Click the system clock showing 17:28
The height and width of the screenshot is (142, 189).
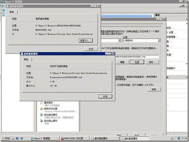point(184,139)
